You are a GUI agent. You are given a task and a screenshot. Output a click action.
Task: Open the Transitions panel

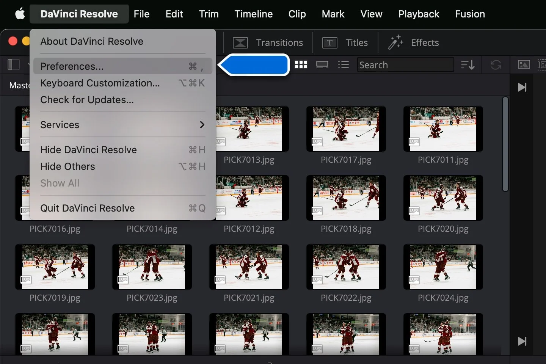(268, 42)
